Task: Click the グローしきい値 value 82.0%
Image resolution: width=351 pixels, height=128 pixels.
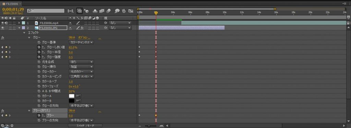Action: pyautogui.click(x=73, y=47)
